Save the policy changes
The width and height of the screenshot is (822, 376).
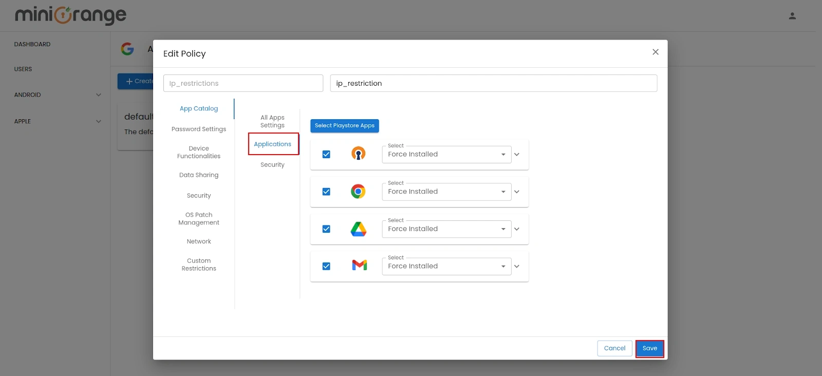650,348
